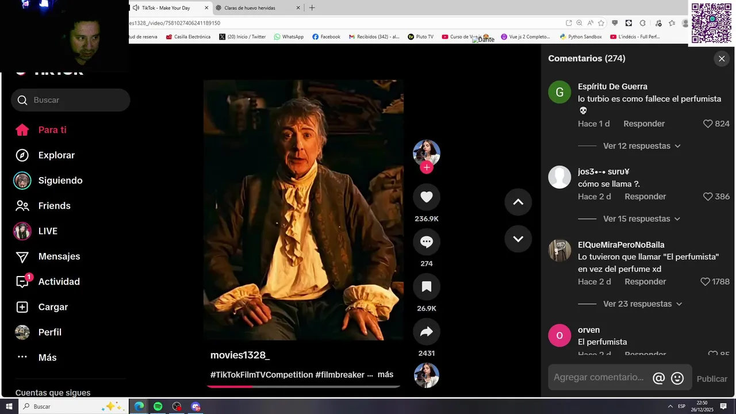Open Casilla Electrónica bookmark

(x=188, y=37)
